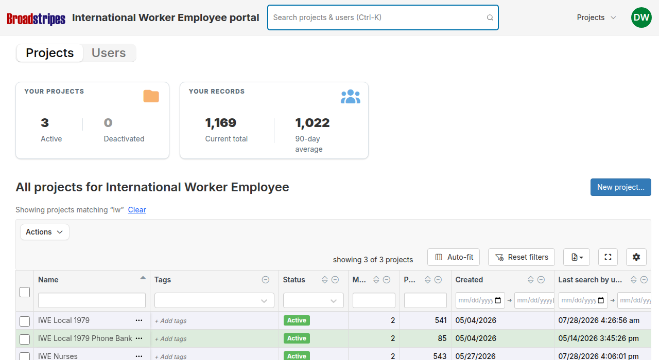The image size is (659, 360).
Task: Hide the Created column with minus icon
Action: click(x=541, y=280)
